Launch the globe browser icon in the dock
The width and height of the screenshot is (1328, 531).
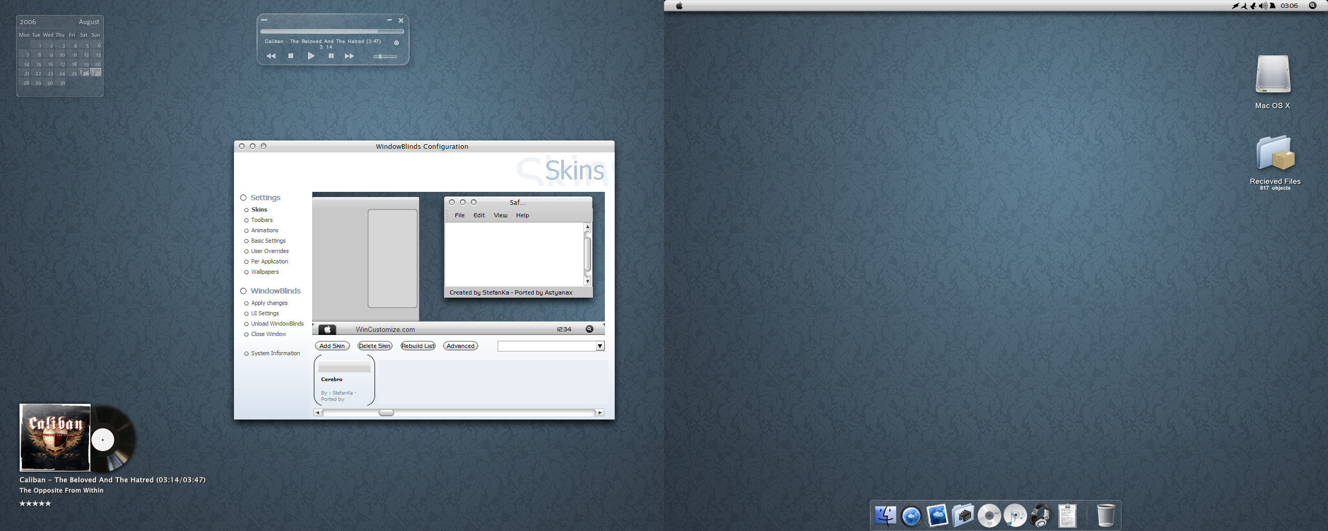(x=911, y=516)
